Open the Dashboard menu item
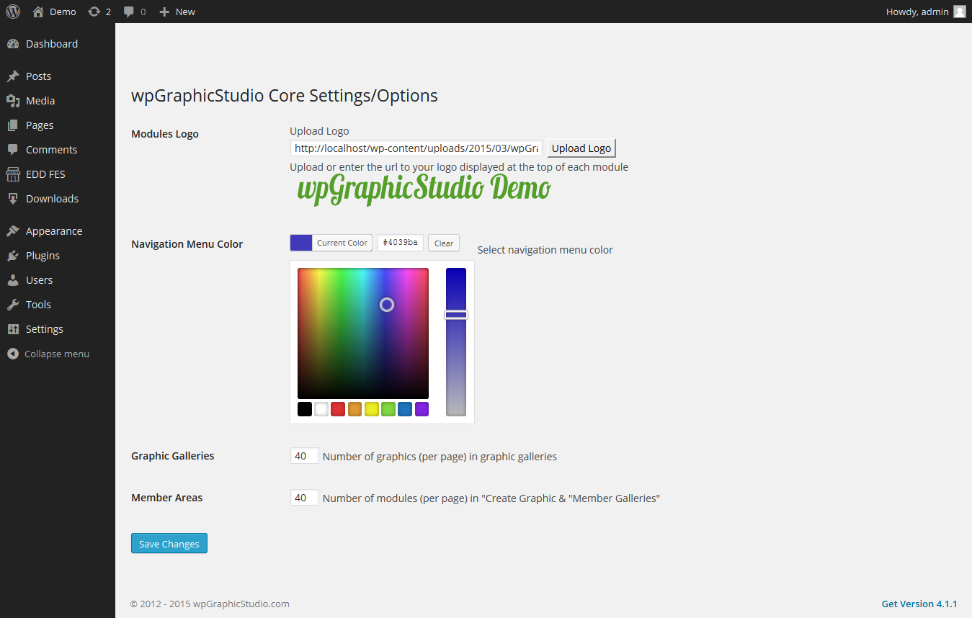Image resolution: width=972 pixels, height=618 pixels. 58,44
